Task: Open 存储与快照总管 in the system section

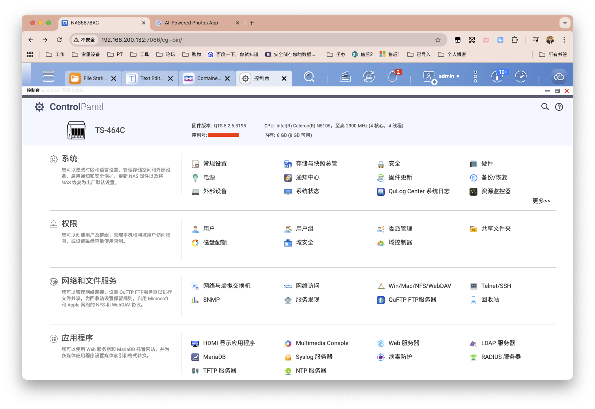Action: 316,163
